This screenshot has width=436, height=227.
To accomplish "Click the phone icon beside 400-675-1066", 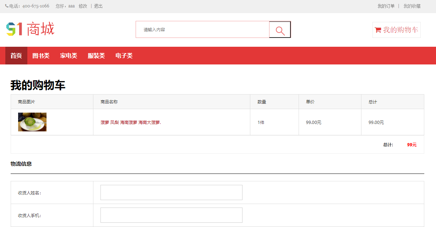I will pos(7,6).
